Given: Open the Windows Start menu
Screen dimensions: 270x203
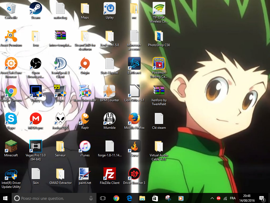Looking at the screenshot, I should tap(5, 198).
